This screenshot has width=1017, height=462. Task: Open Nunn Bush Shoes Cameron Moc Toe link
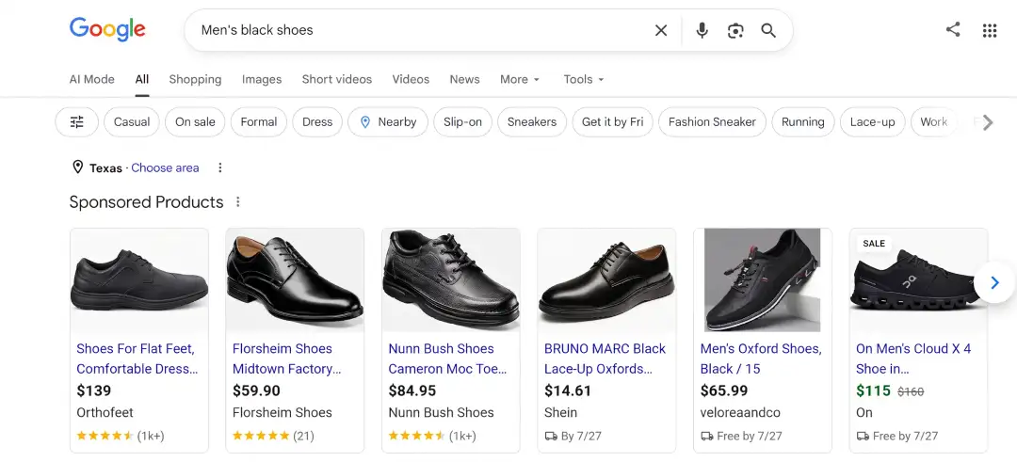[x=447, y=358]
